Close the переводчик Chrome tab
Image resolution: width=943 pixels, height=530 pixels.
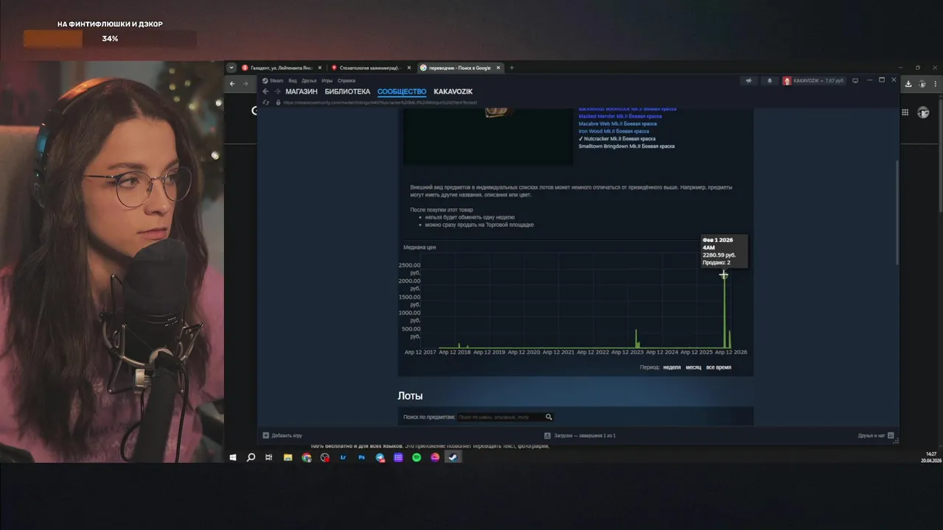[498, 68]
